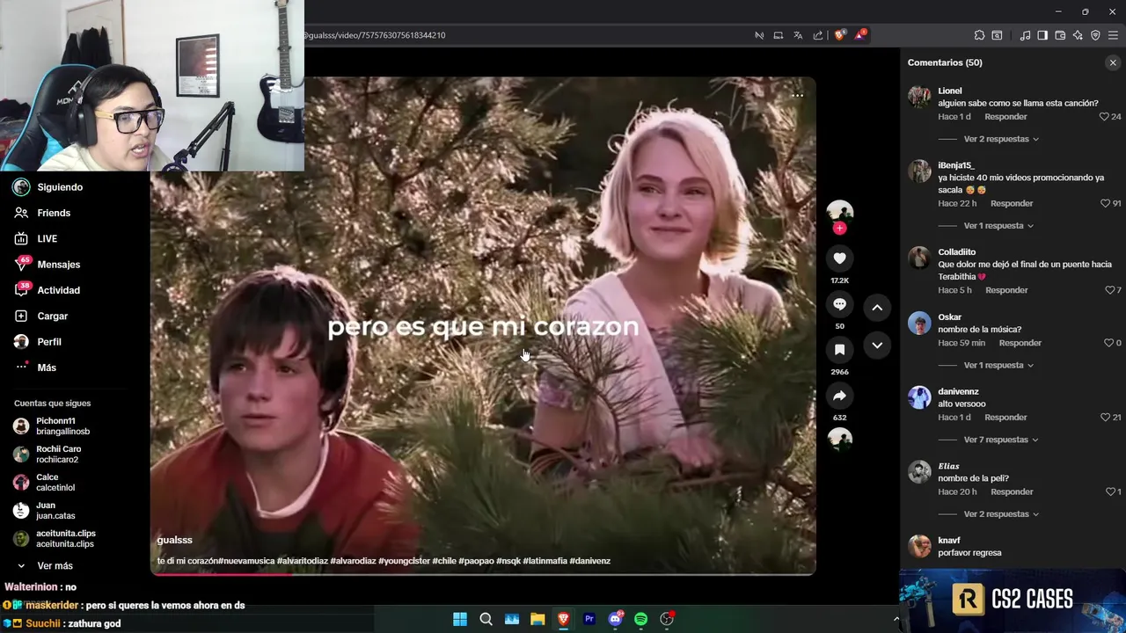Expand 1 reply under Oskar's comment
Viewport: 1126px width, 633px height.
[x=998, y=365]
